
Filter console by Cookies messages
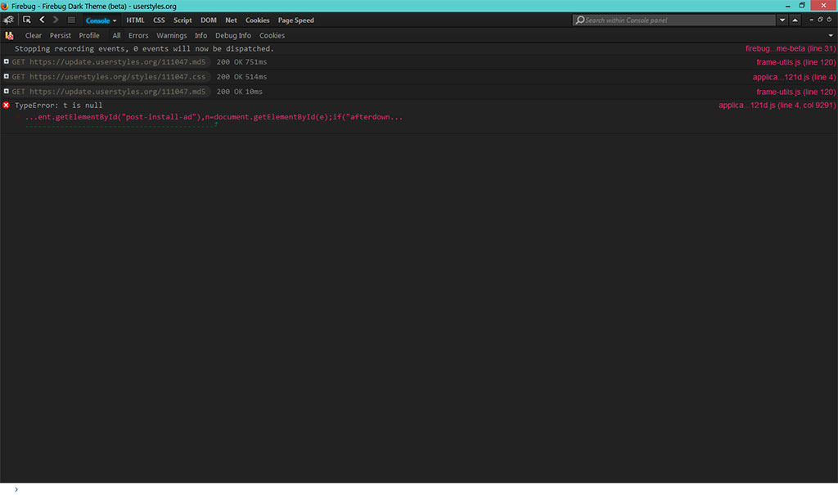point(272,35)
